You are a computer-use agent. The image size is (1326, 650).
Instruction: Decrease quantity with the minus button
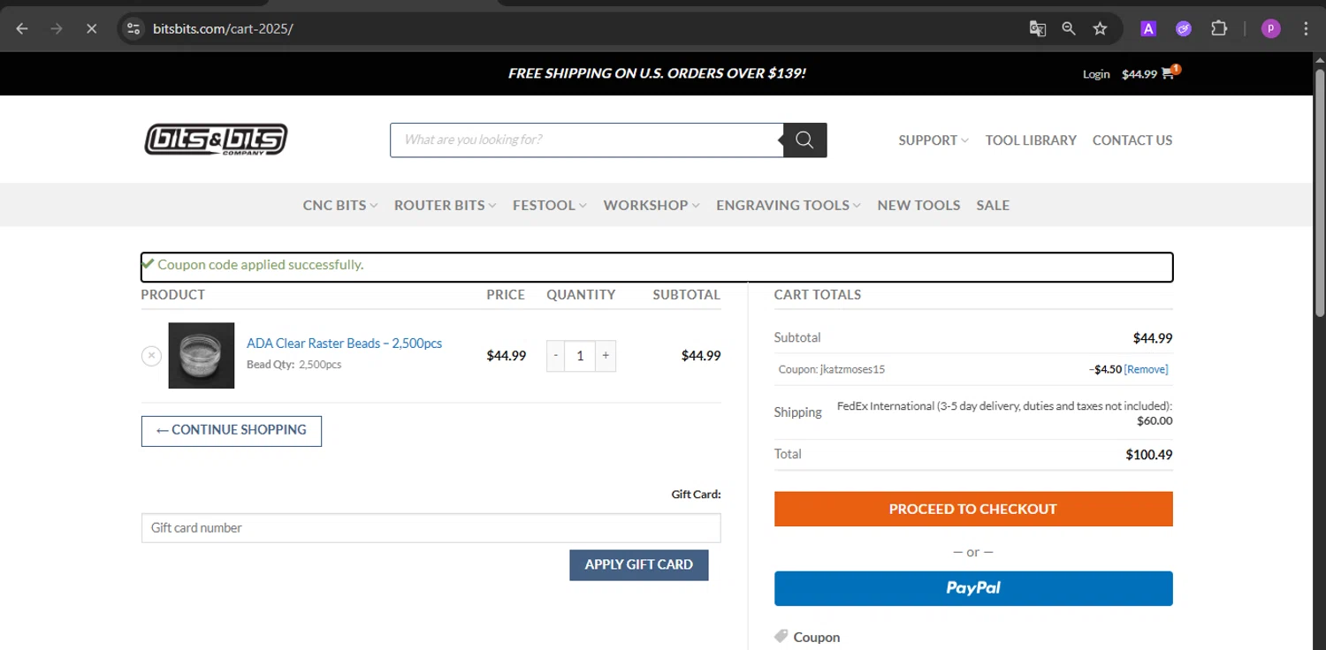555,356
